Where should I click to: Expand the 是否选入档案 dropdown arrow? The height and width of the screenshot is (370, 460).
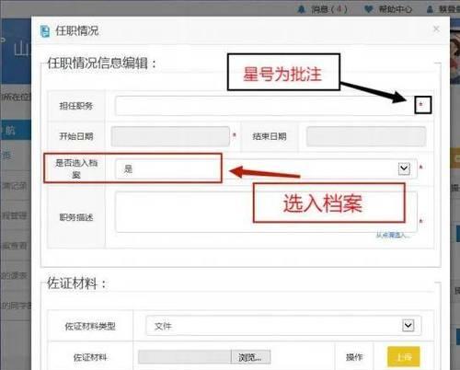pyautogui.click(x=404, y=168)
